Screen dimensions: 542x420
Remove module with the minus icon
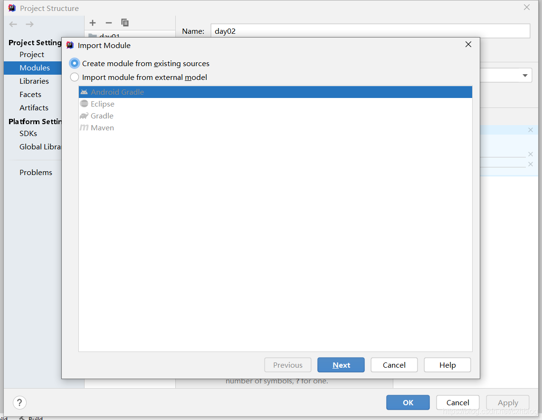pyautogui.click(x=108, y=23)
